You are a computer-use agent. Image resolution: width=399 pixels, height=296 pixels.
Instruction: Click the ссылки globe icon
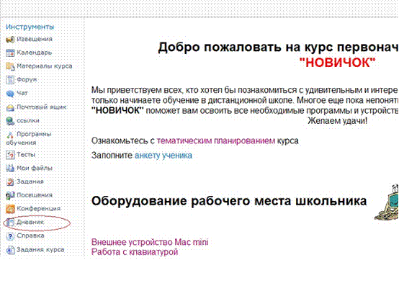point(10,121)
